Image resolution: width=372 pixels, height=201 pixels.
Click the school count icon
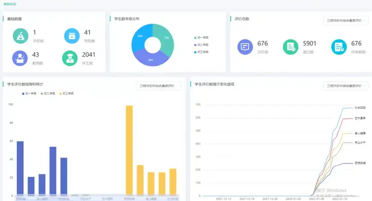click(20, 36)
